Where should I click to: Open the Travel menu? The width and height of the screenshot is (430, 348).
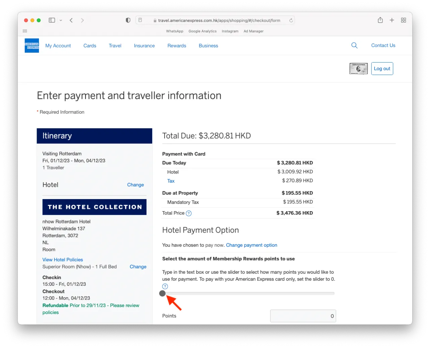(x=115, y=46)
